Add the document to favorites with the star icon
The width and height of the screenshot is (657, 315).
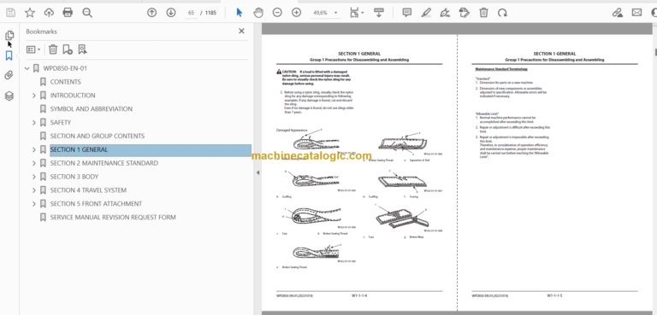click(30, 13)
